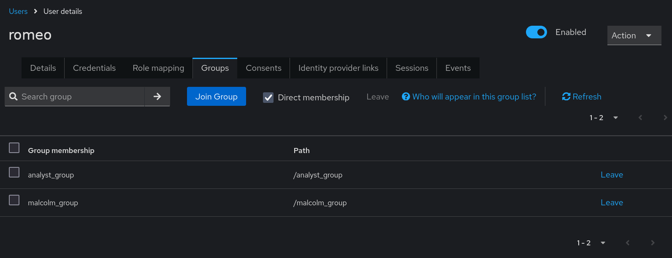The height and width of the screenshot is (258, 672).
Task: Open the Action dropdown menu
Action: (634, 35)
